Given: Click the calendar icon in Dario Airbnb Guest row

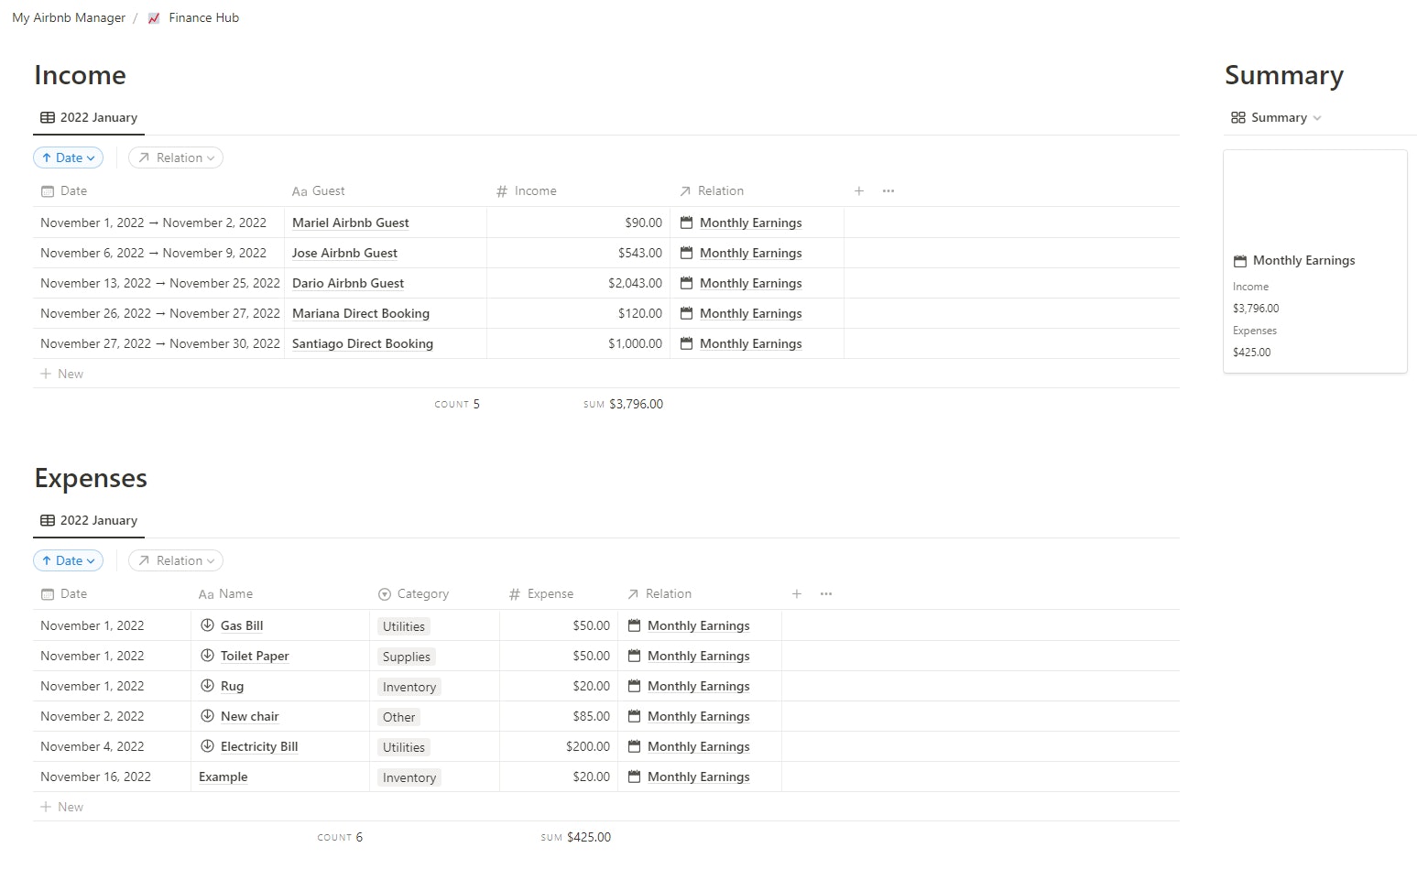Looking at the screenshot, I should 687,283.
